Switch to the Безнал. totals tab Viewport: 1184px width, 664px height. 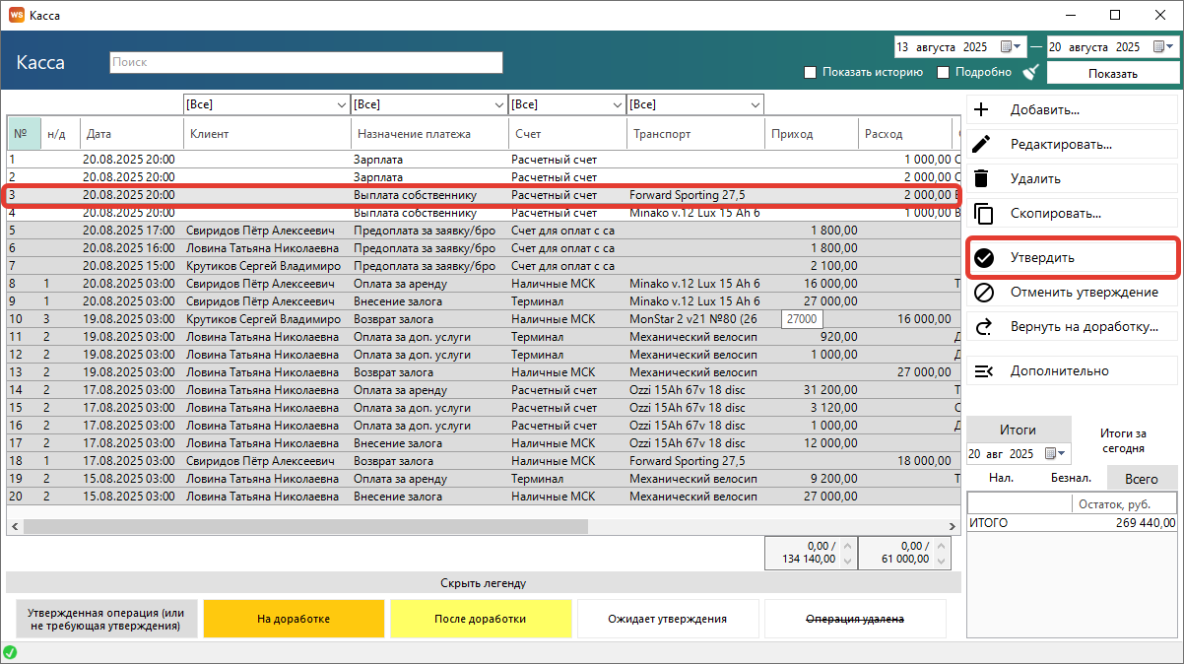(x=1070, y=478)
